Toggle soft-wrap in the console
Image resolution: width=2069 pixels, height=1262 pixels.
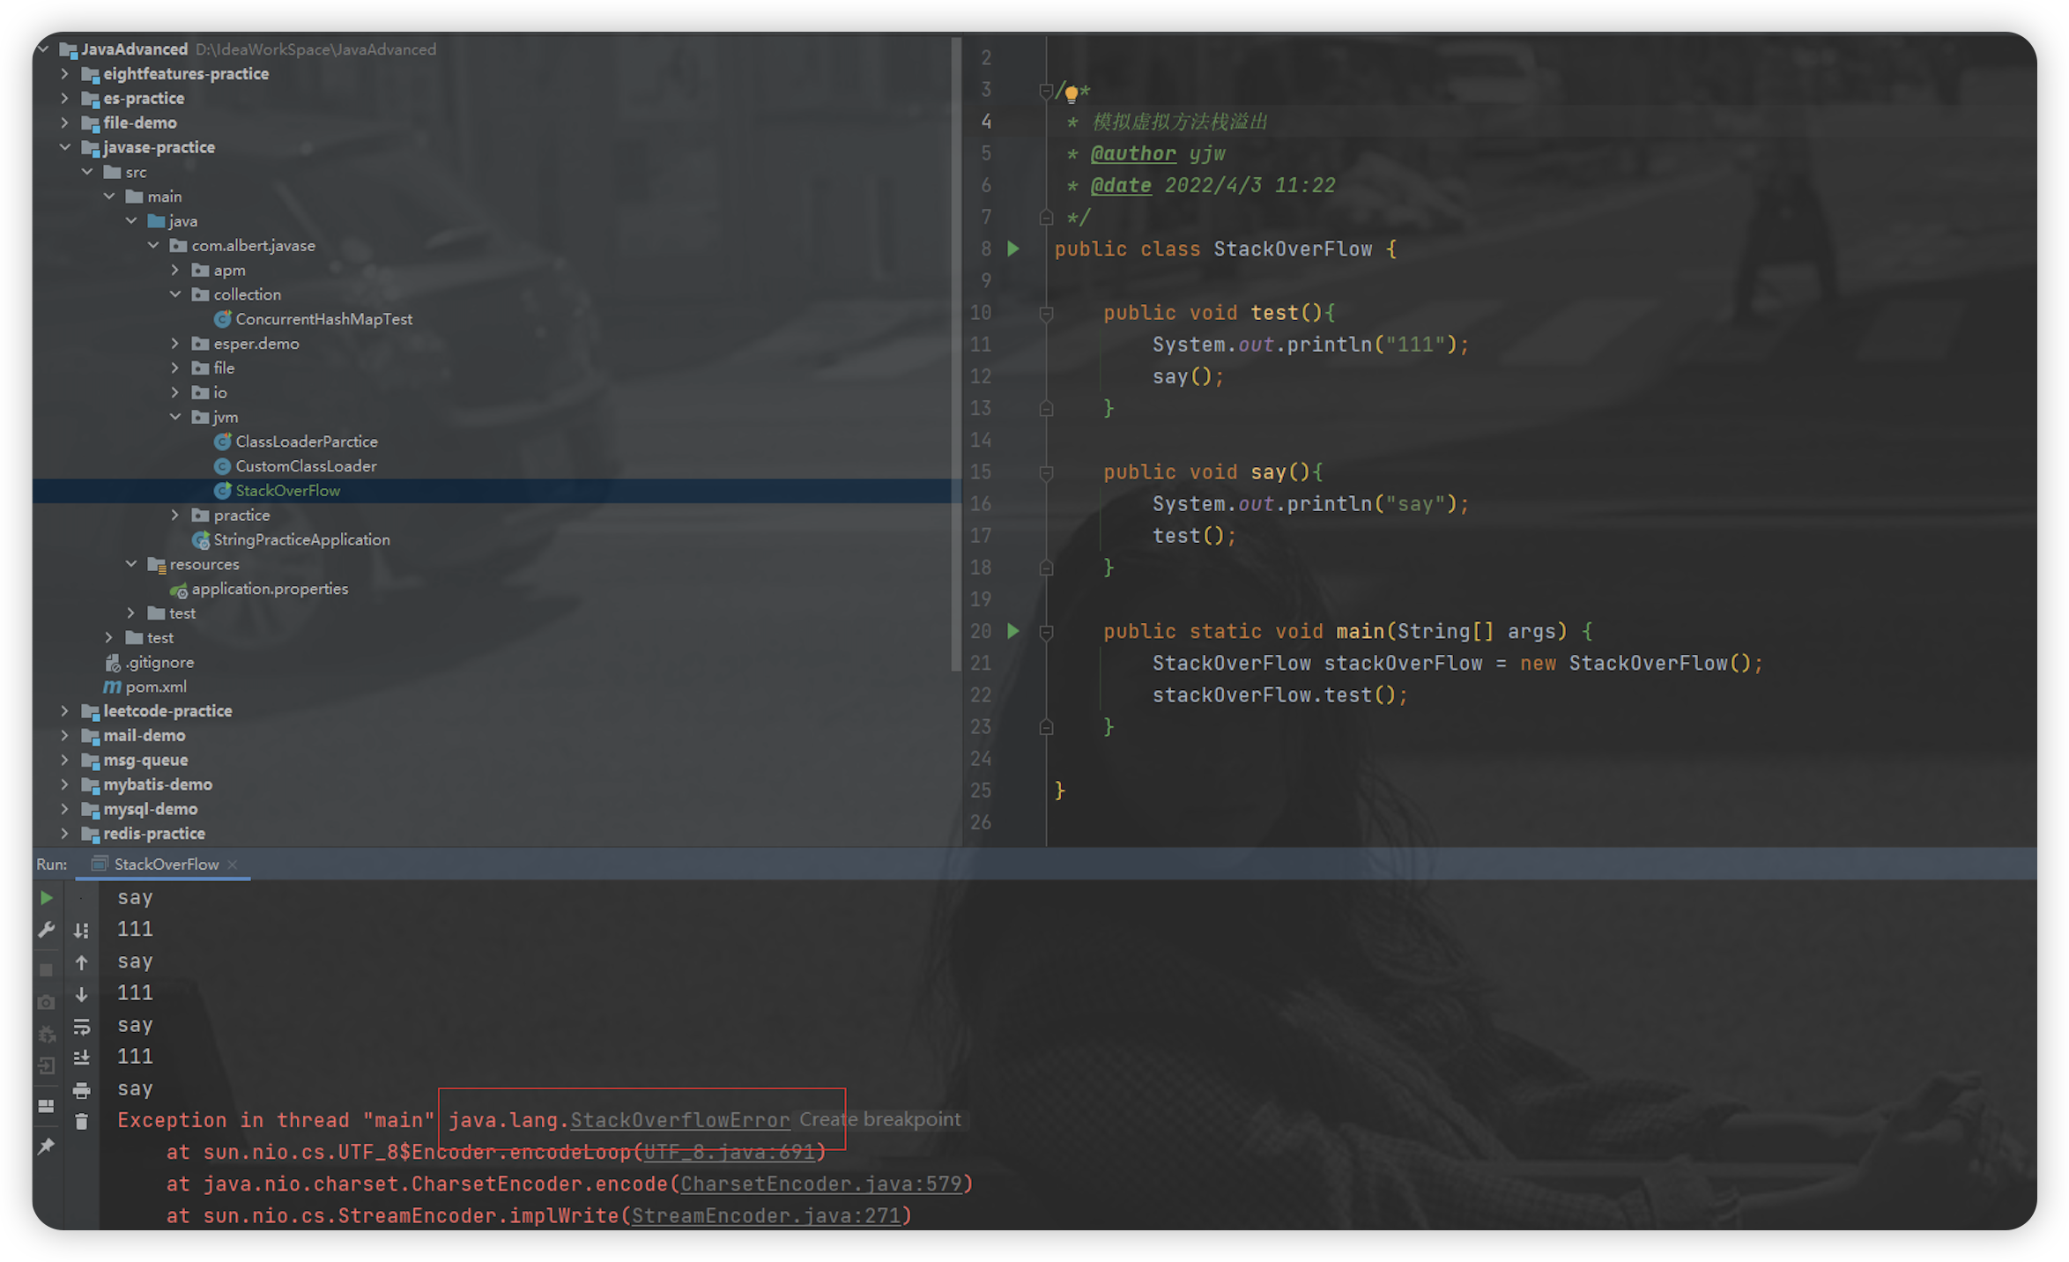coord(82,1026)
